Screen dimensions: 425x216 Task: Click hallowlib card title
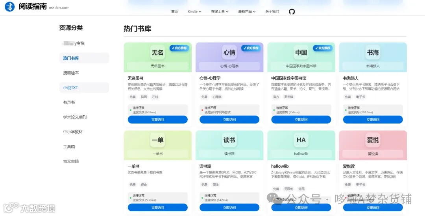(280, 166)
